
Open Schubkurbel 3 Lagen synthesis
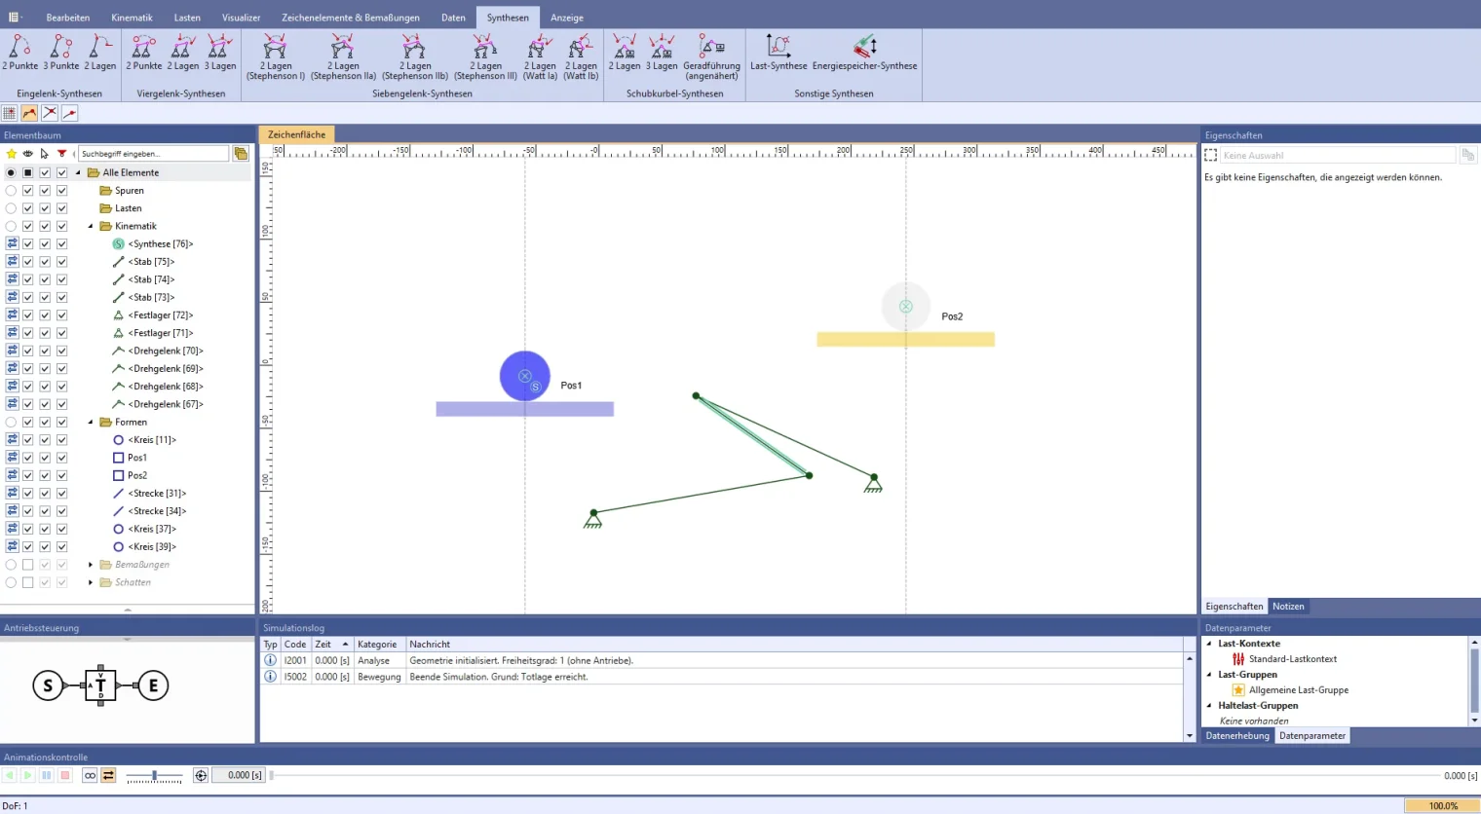(662, 53)
